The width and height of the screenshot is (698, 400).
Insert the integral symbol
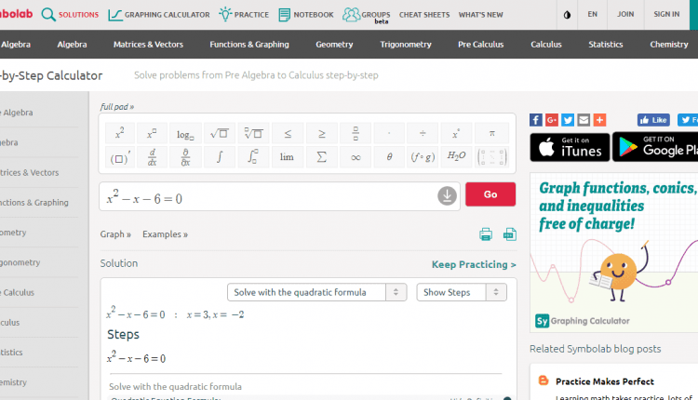220,157
